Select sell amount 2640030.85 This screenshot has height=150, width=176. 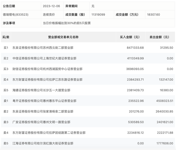(x=164, y=111)
